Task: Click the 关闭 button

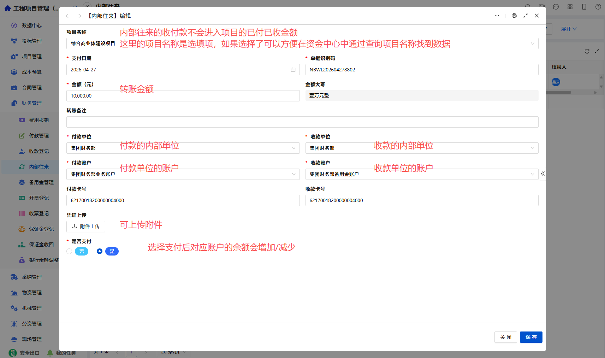Action: 506,337
